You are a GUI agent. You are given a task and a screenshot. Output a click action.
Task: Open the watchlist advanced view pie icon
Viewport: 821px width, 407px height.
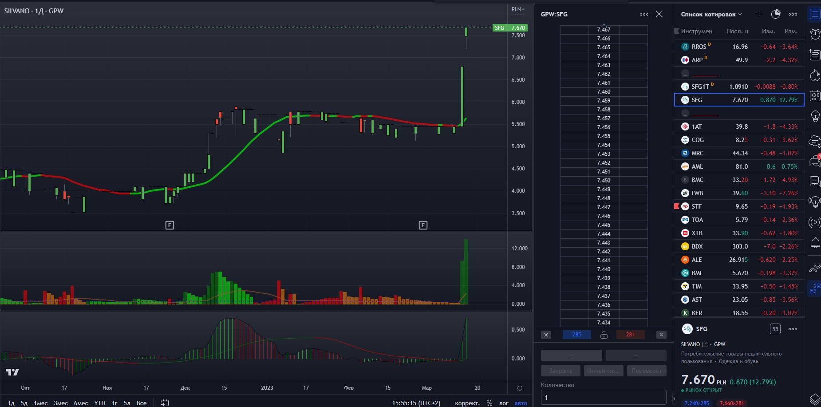[x=776, y=14]
